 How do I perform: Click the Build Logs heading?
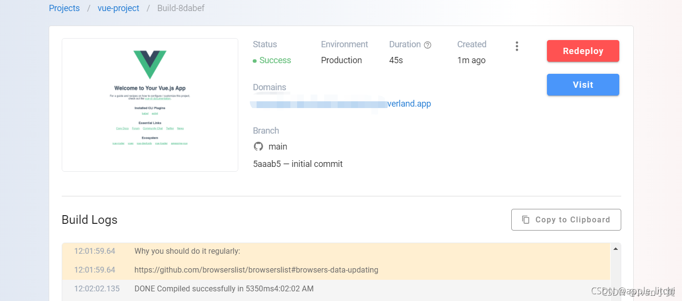click(x=90, y=220)
